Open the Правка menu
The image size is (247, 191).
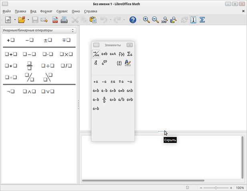click(x=20, y=11)
